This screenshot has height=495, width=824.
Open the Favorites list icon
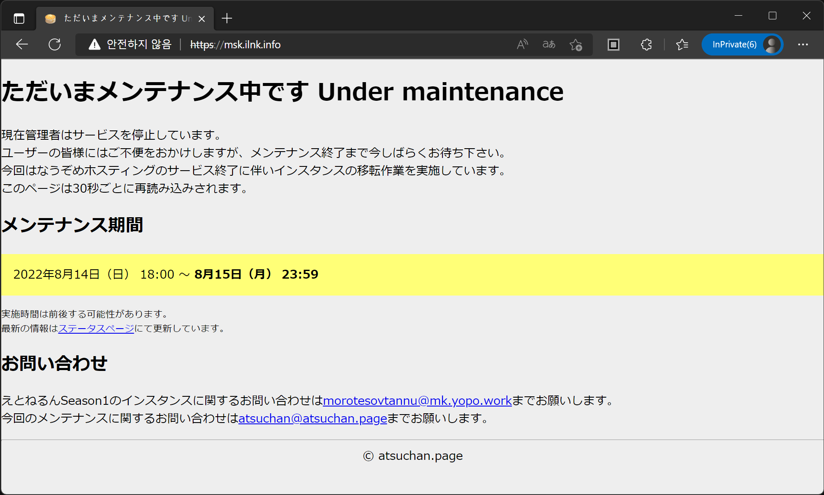pyautogui.click(x=682, y=44)
